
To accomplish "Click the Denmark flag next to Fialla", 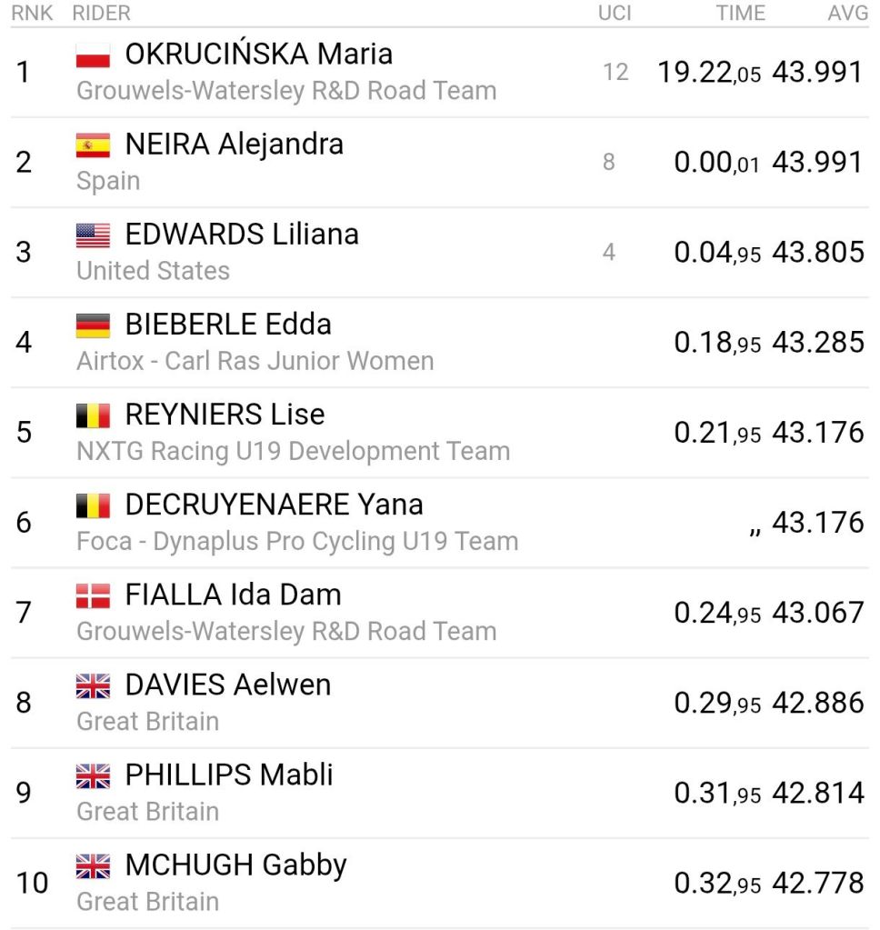I will pyautogui.click(x=93, y=595).
